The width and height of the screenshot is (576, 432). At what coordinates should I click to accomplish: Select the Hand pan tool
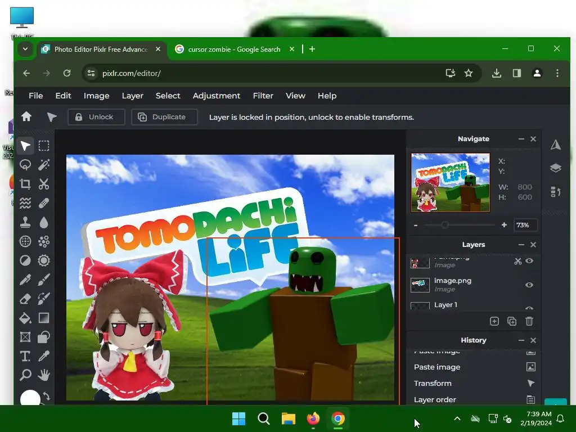[x=44, y=375]
